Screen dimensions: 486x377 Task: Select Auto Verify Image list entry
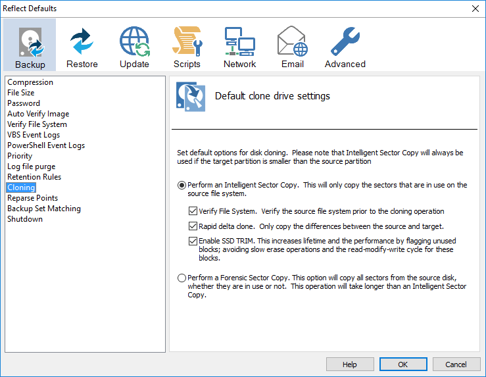38,114
